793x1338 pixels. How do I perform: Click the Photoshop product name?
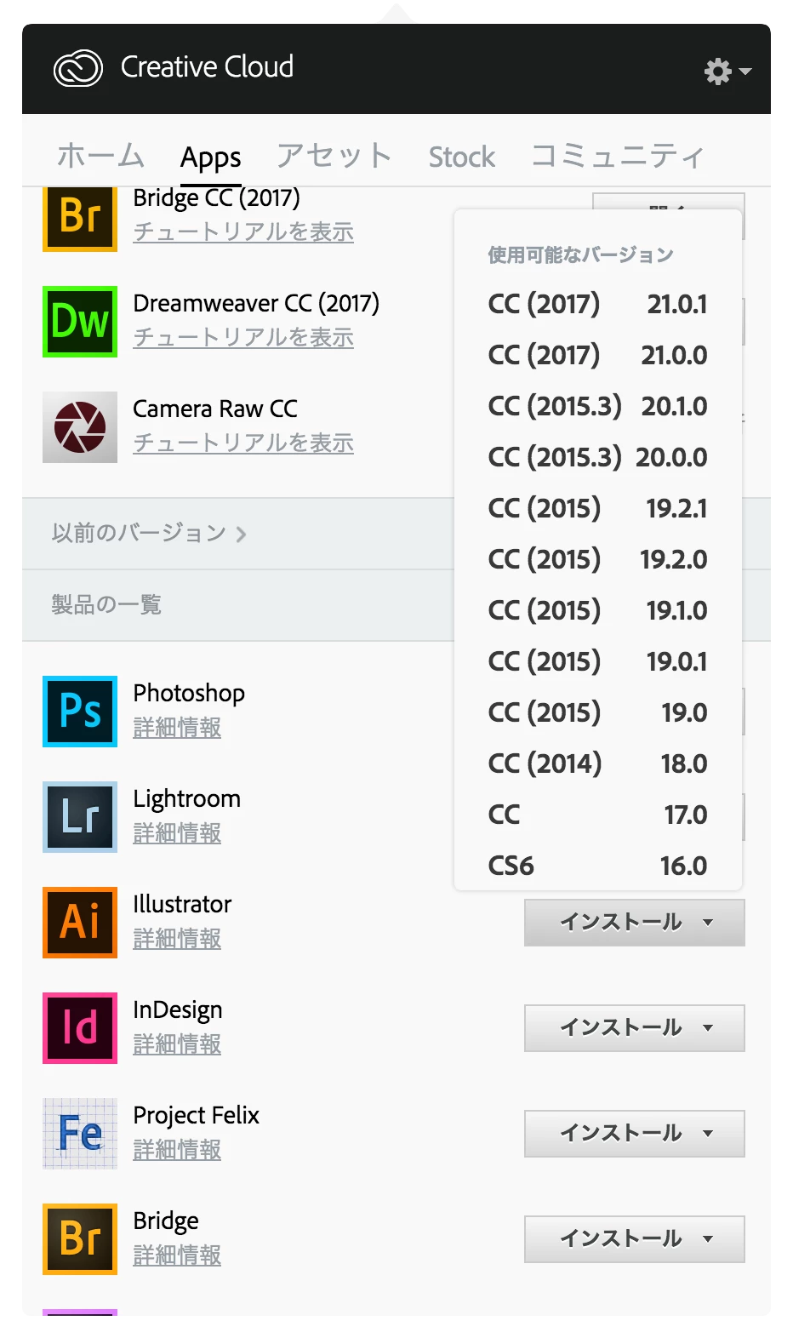(x=189, y=694)
